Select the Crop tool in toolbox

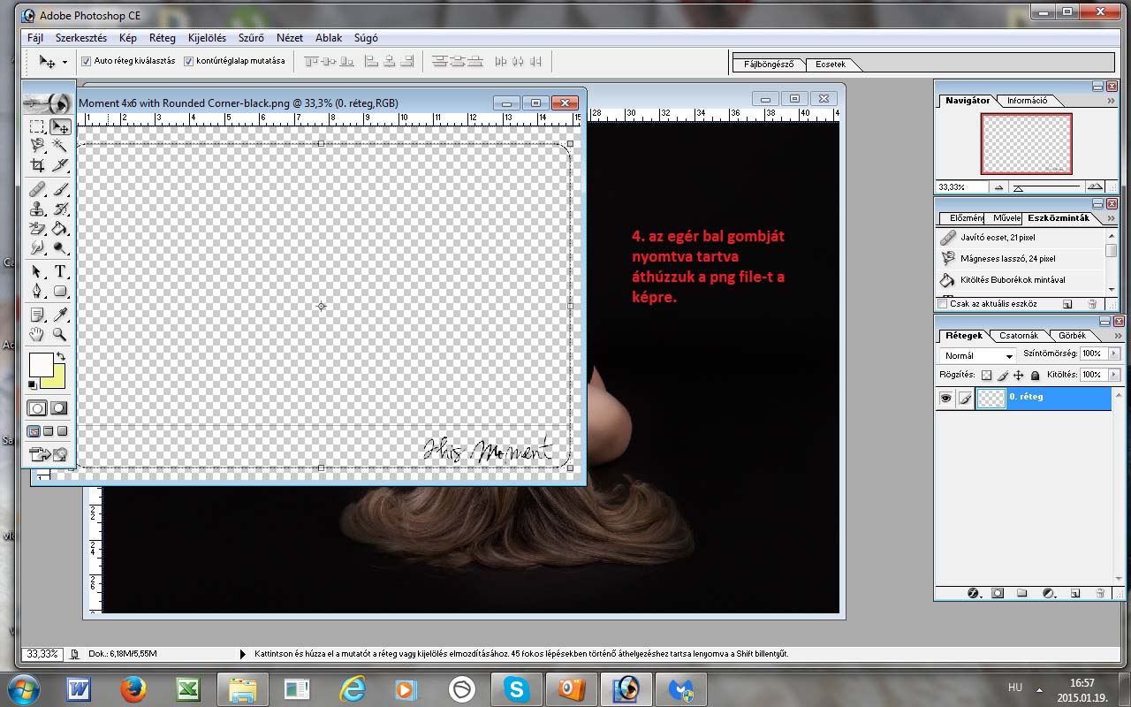point(37,165)
